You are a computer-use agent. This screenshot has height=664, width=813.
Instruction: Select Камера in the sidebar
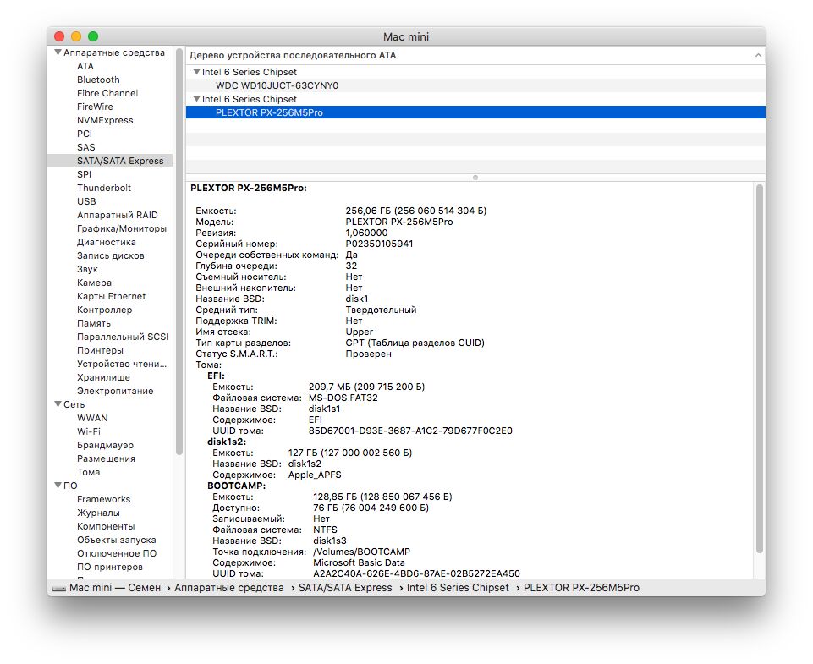click(x=94, y=283)
